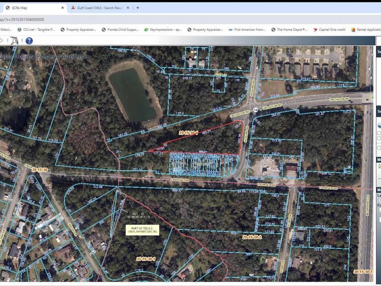Open the blue question mark help icon

point(29,41)
